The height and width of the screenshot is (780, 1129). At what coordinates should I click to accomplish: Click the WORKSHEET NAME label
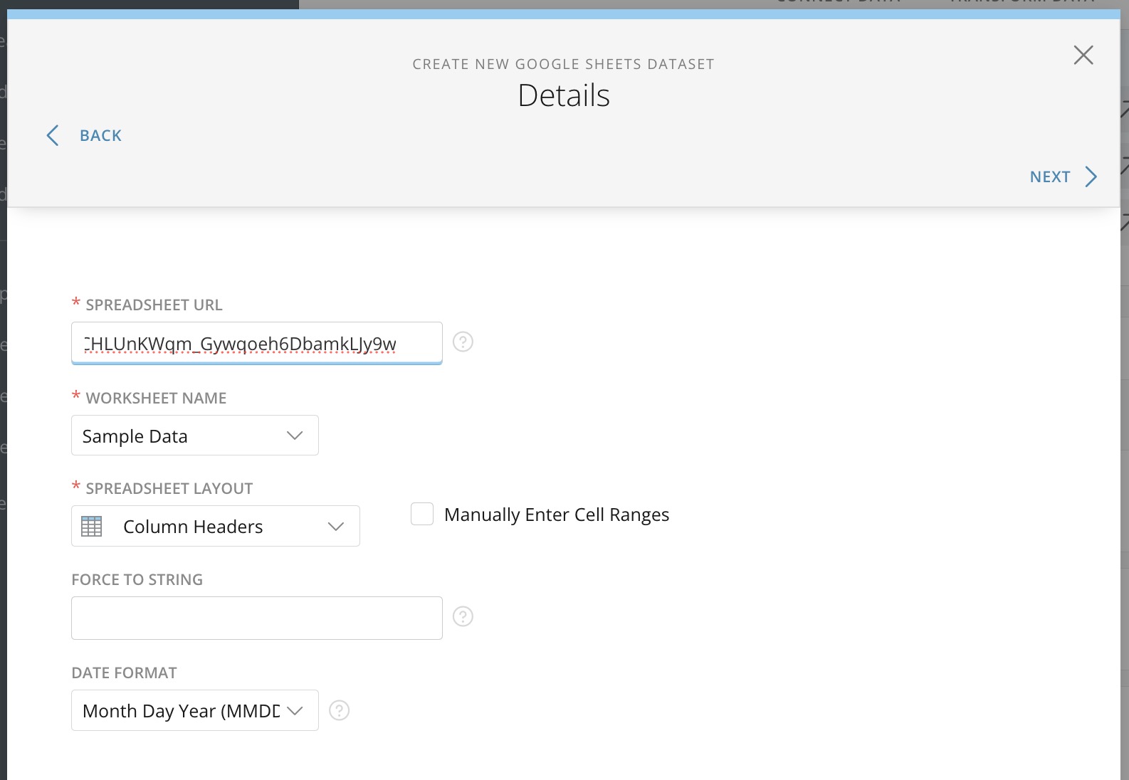(156, 398)
